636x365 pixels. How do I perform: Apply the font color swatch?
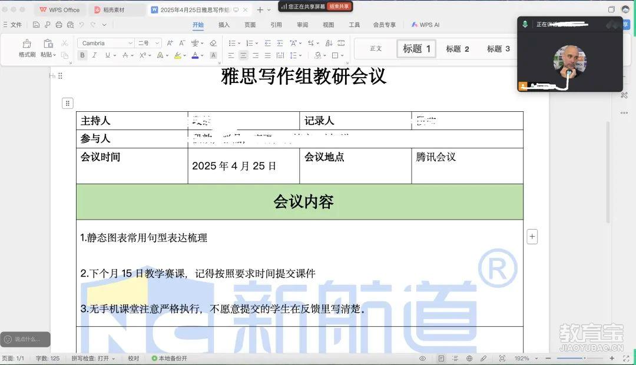[x=195, y=55]
